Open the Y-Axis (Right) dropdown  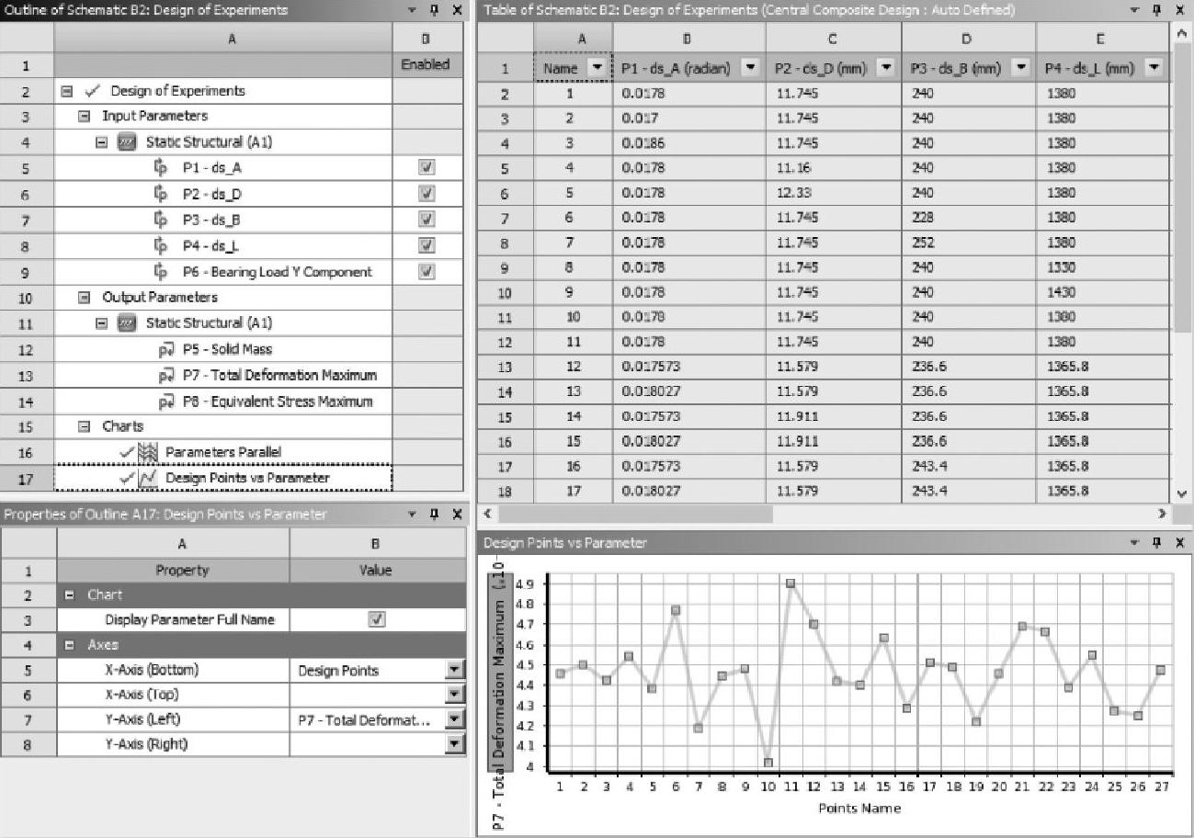[455, 744]
